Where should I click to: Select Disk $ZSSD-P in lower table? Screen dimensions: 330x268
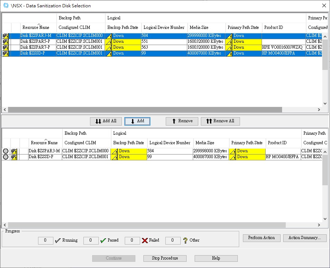[x=162, y=157]
